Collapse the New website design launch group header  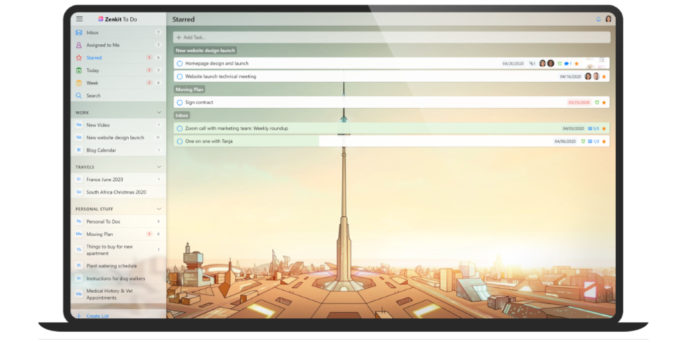205,50
